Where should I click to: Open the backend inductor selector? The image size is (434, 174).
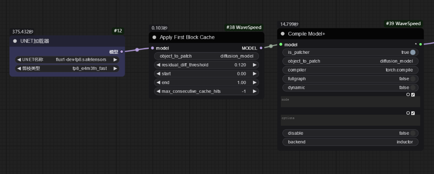tap(350, 142)
